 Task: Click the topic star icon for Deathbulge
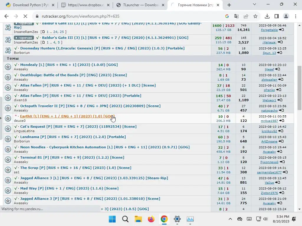[8, 77]
